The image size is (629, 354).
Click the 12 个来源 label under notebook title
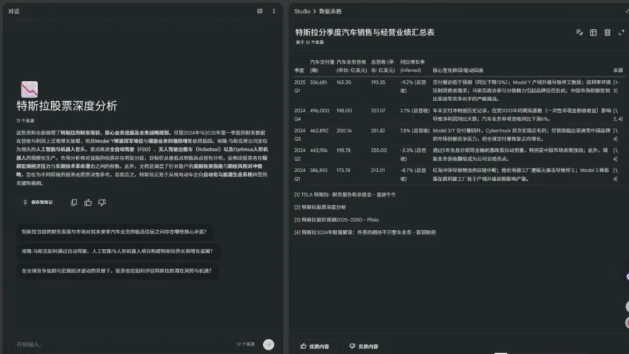pyautogui.click(x=25, y=120)
